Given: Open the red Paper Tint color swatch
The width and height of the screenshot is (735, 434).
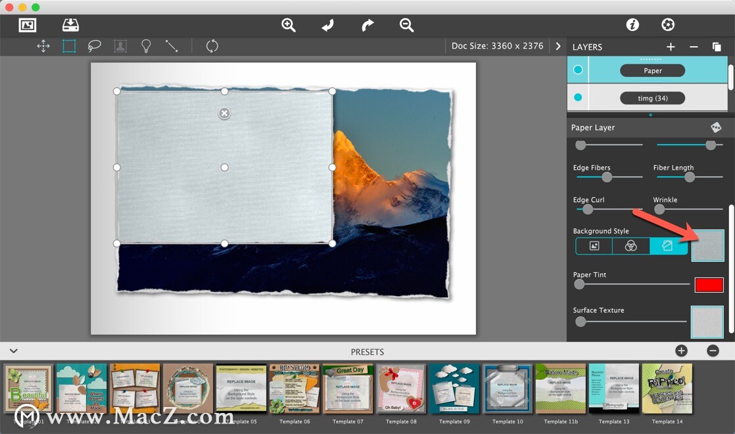Looking at the screenshot, I should click(x=709, y=285).
